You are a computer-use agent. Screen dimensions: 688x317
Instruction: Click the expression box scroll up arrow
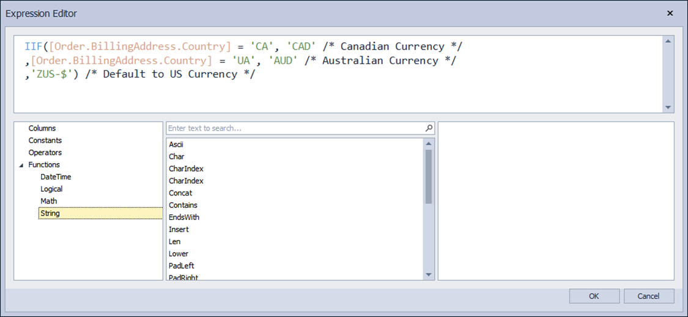pyautogui.click(x=668, y=41)
